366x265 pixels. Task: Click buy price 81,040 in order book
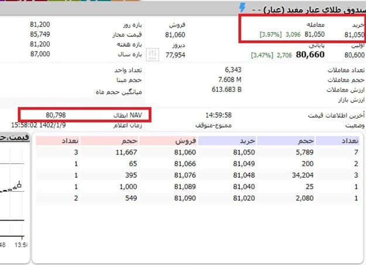244,187
